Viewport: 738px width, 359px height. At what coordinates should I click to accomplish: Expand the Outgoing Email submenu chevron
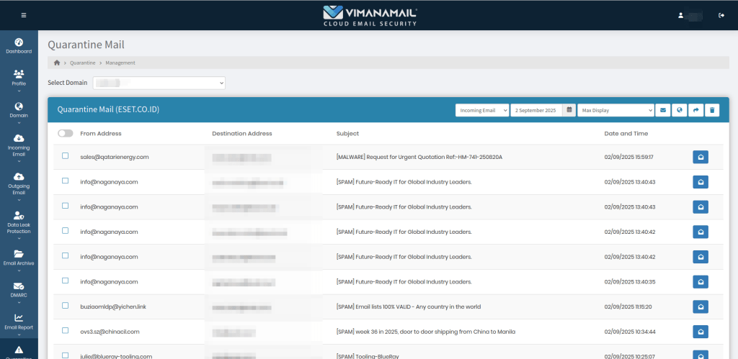[19, 200]
